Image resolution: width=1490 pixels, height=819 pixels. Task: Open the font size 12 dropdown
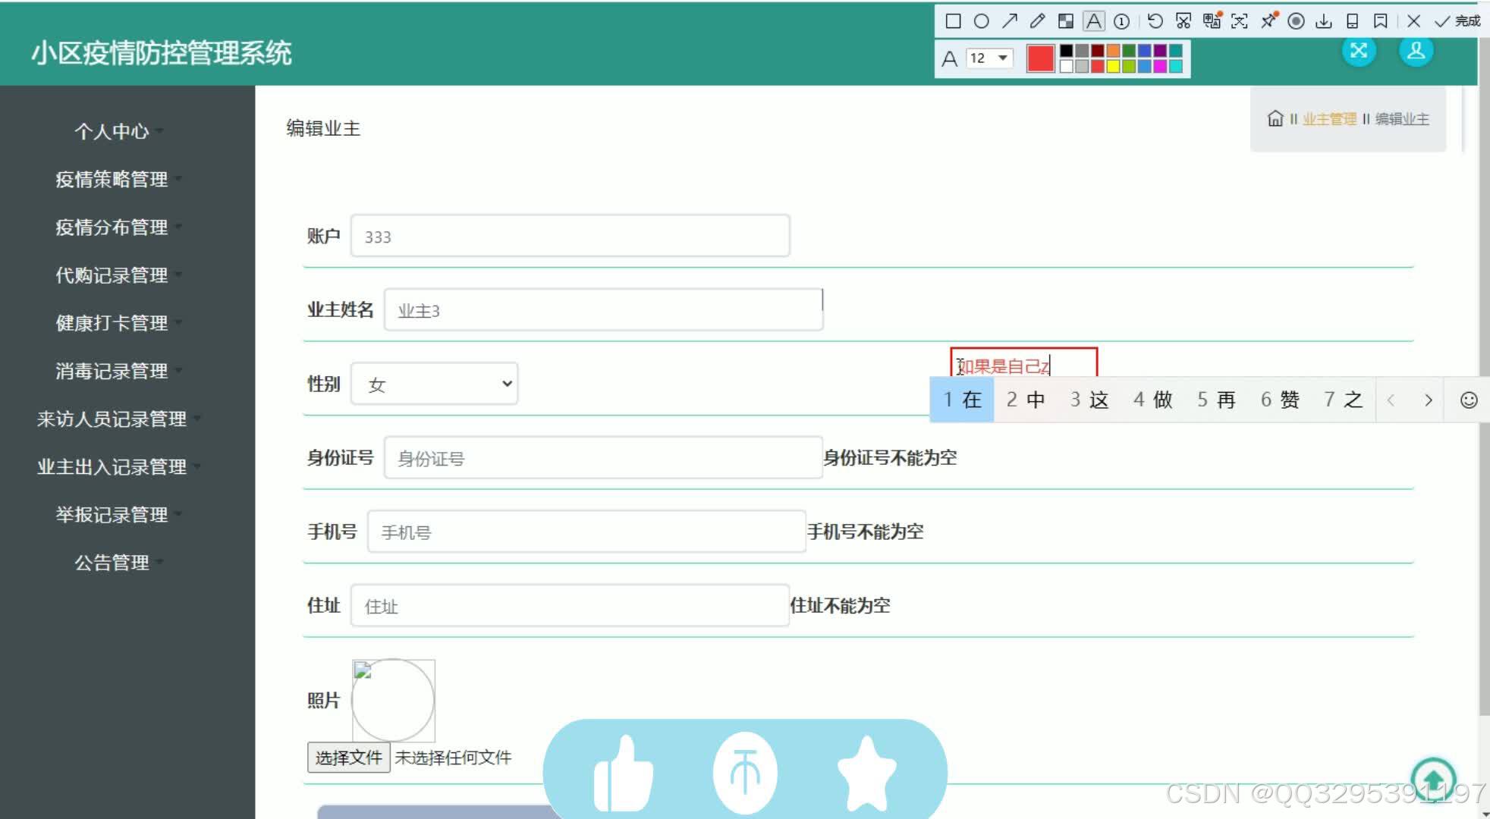point(990,58)
